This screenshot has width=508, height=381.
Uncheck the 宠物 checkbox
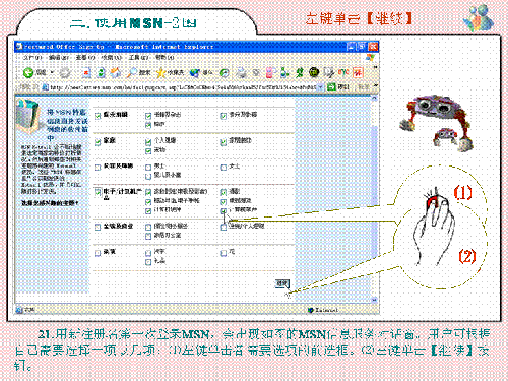click(x=148, y=150)
